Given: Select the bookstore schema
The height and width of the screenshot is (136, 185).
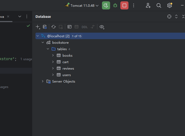Looking at the screenshot, I should 60,43.
